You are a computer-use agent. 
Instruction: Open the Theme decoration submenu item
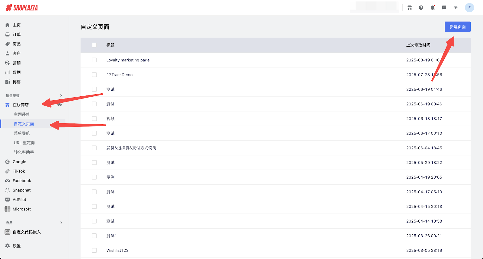coord(22,114)
